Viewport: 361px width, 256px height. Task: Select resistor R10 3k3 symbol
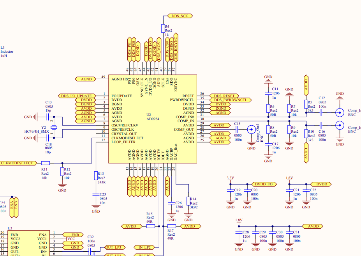306,134
